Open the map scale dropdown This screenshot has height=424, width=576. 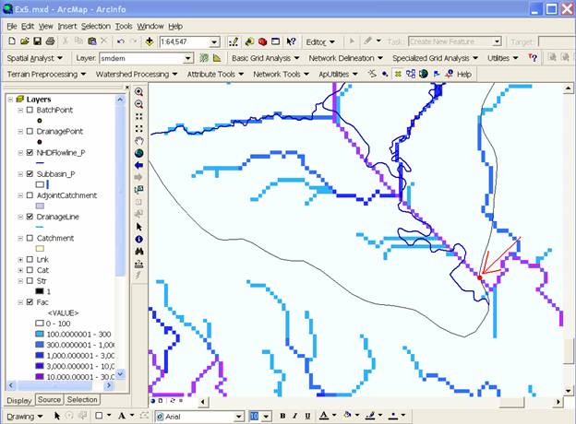(x=214, y=42)
